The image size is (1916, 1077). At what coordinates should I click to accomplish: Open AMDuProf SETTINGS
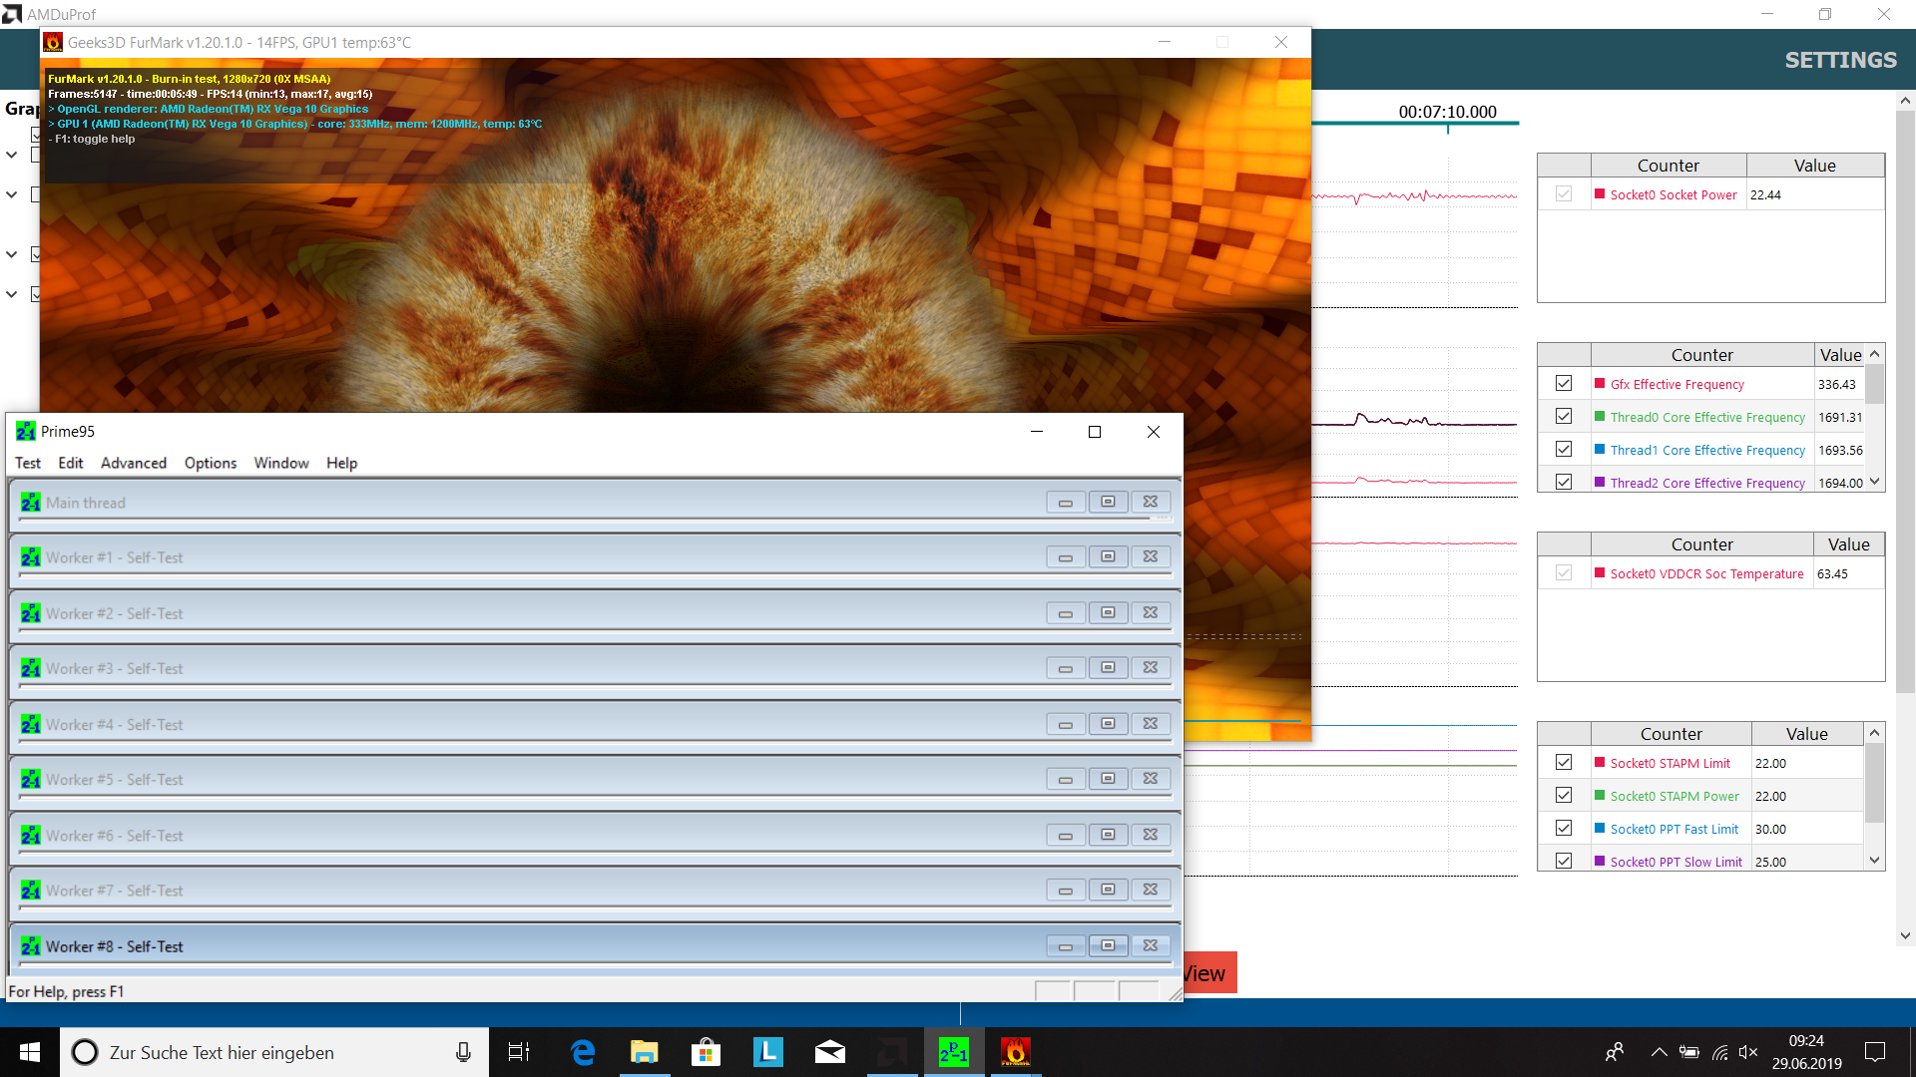click(x=1840, y=60)
